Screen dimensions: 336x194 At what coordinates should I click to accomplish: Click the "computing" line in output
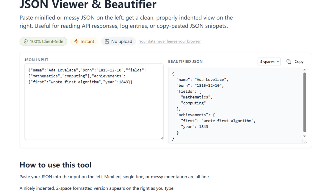pyautogui.click(x=193, y=103)
